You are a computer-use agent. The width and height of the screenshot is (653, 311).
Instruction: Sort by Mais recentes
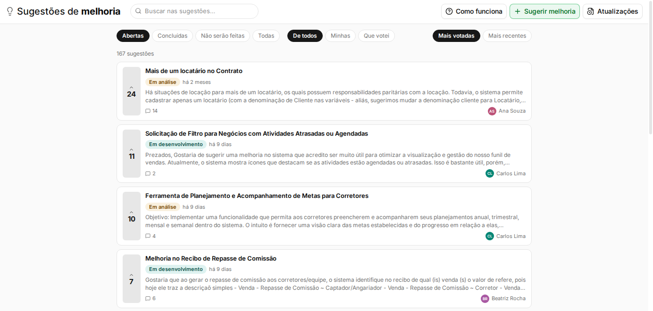[x=507, y=36]
